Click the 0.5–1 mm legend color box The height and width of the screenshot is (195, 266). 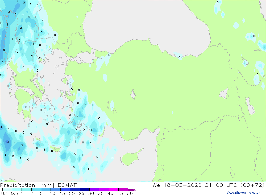coord(17,190)
